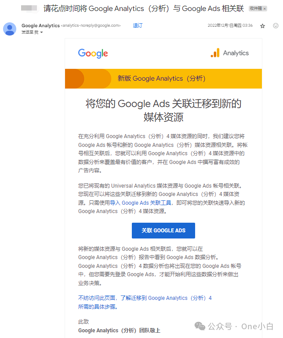Click the headline 将您的 Google Ads 关联迁移
283x338 pixels.
pos(163,110)
